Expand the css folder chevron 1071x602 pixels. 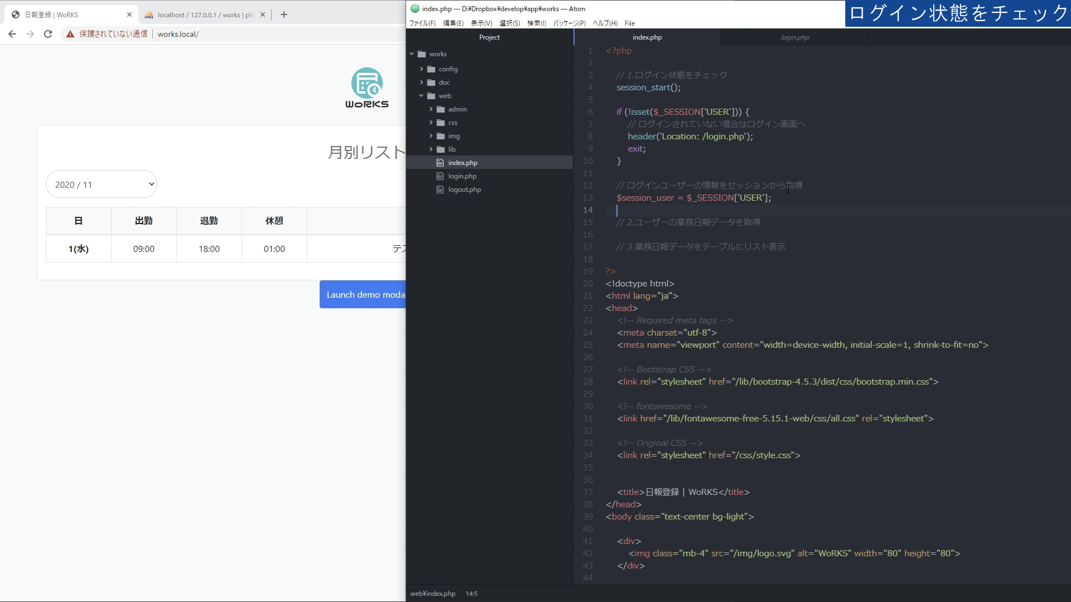tap(431, 123)
